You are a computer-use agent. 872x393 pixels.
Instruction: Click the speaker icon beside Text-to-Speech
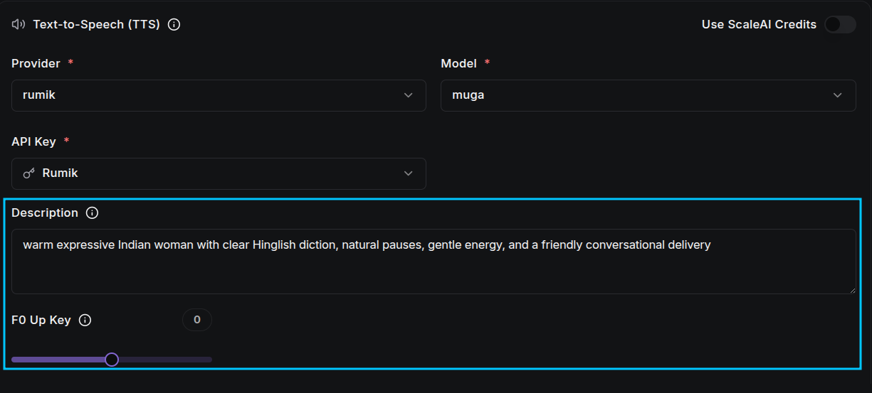coord(19,24)
